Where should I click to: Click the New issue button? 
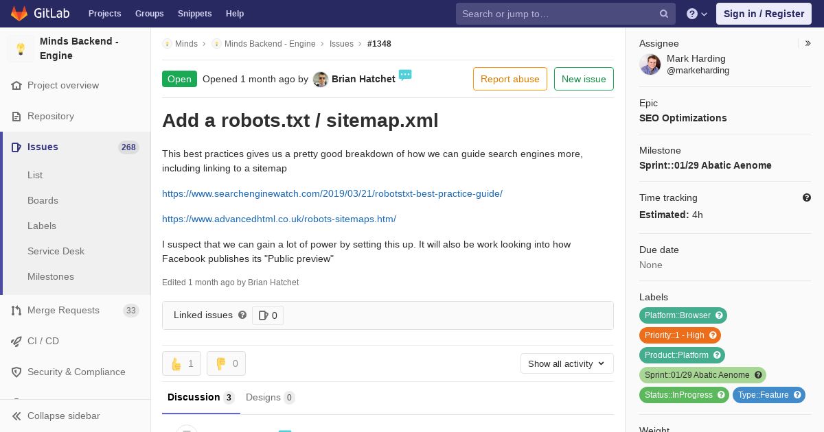point(584,79)
